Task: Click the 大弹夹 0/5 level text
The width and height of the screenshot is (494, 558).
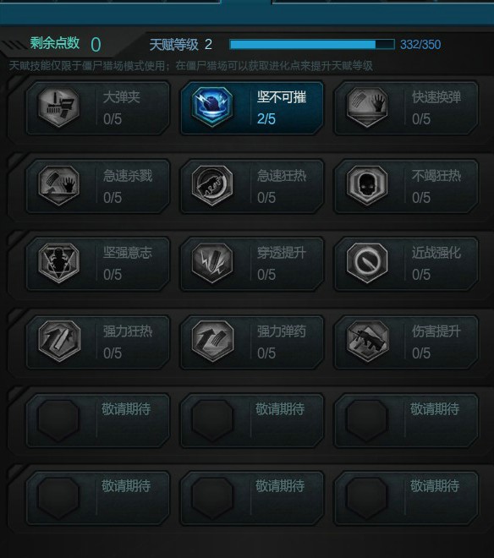Action: pos(113,119)
